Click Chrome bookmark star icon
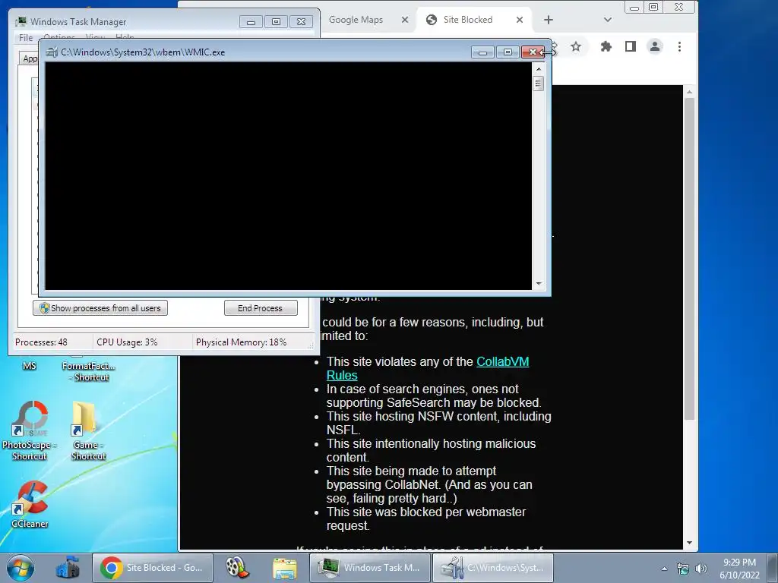This screenshot has width=778, height=583. (x=576, y=46)
